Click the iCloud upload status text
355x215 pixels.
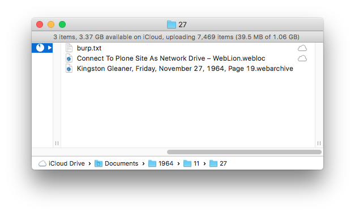(x=177, y=37)
